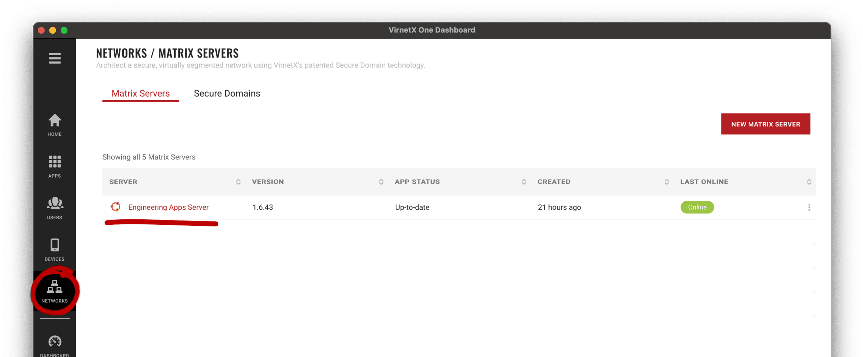Select the Apps icon in sidebar
This screenshot has height=357, width=863.
click(54, 166)
